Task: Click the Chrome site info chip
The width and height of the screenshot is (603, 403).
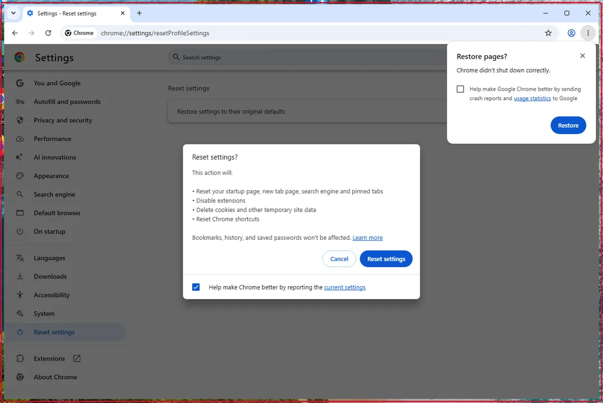Action: pyautogui.click(x=79, y=33)
